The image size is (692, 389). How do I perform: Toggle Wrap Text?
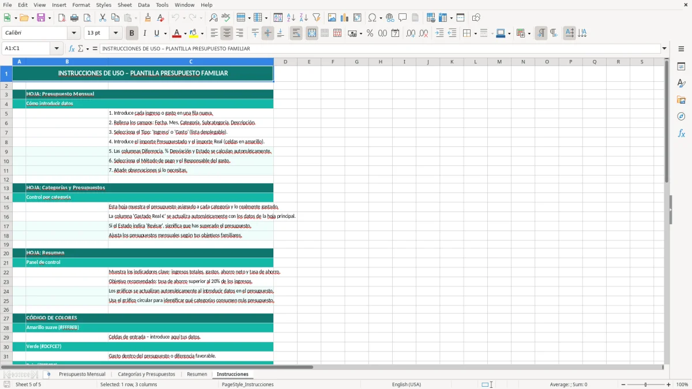pyautogui.click(x=296, y=33)
